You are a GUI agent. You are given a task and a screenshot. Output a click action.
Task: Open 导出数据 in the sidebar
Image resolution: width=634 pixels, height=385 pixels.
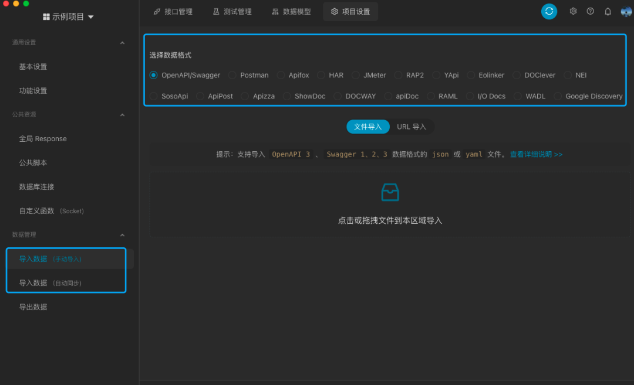tap(33, 307)
